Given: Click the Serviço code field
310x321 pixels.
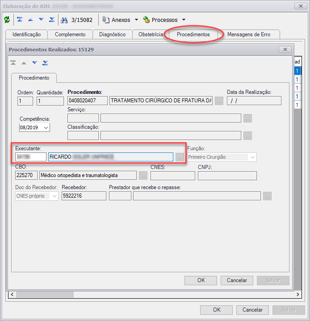Looking at the screenshot, I should [83, 118].
